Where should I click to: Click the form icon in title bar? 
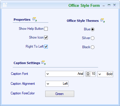[x=5, y=5]
